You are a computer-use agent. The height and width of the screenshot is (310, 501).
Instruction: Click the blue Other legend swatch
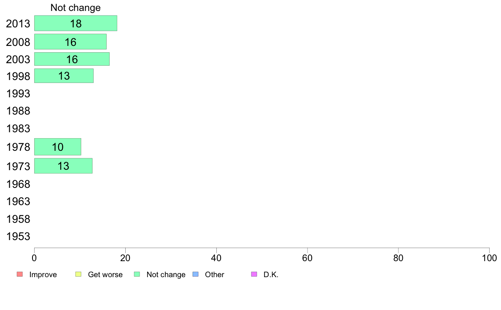(196, 274)
